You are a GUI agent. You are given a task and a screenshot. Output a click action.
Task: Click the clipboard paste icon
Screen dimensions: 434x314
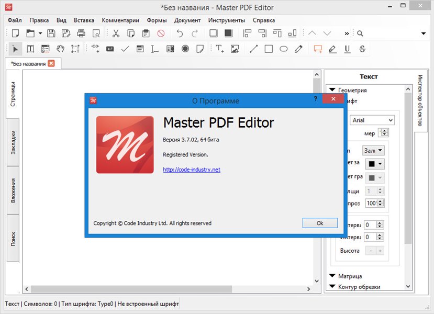coord(146,33)
